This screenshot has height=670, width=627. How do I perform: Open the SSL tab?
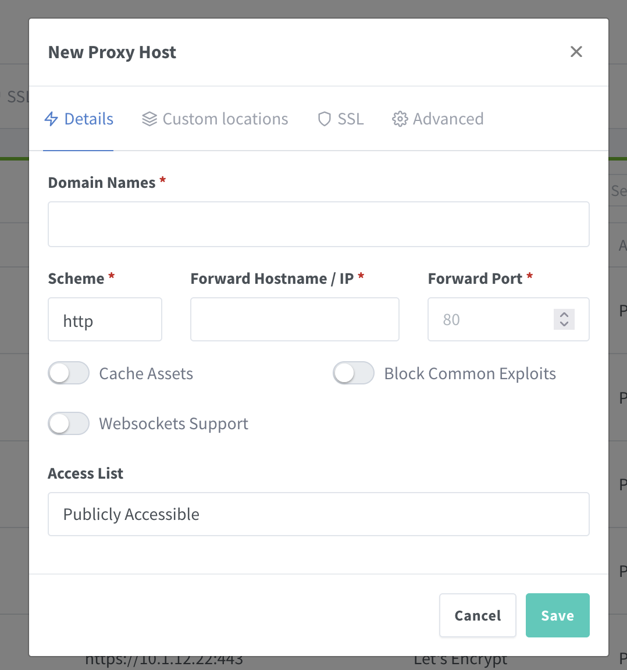350,119
